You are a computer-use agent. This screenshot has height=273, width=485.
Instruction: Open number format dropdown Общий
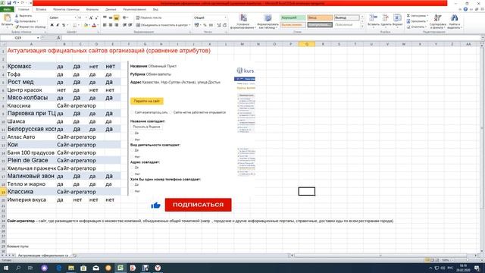coord(225,18)
